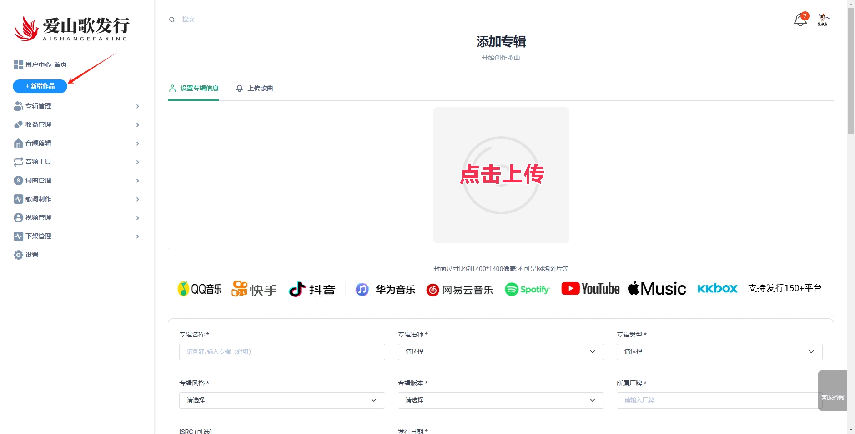This screenshot has width=855, height=434.
Task: Go to 用户中心-首页 link
Action: click(45, 65)
